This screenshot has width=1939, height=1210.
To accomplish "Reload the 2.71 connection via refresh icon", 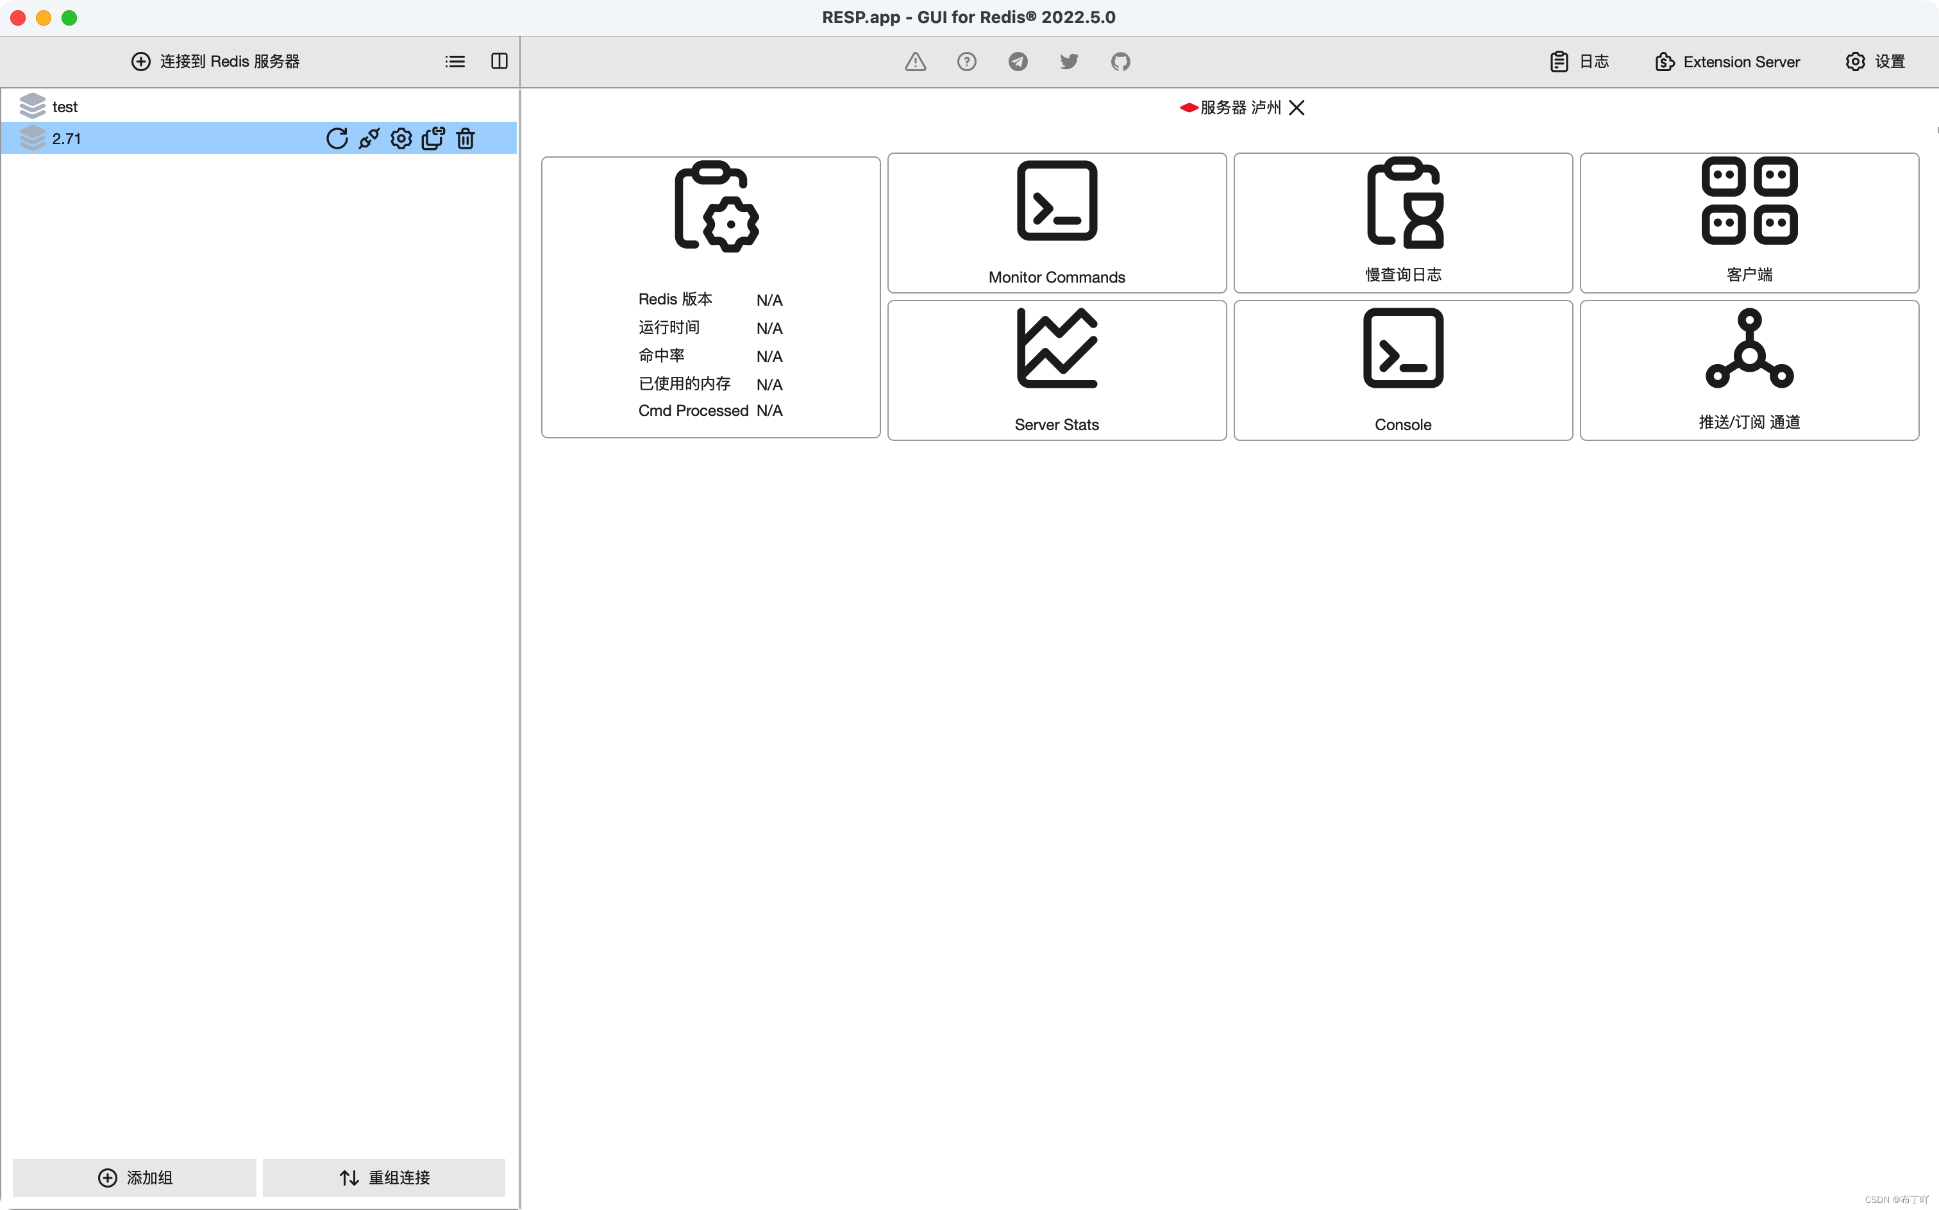I will pos(336,138).
